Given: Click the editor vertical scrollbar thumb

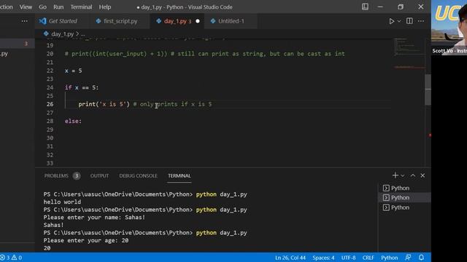Looking at the screenshot, I should pyautogui.click(x=428, y=90).
